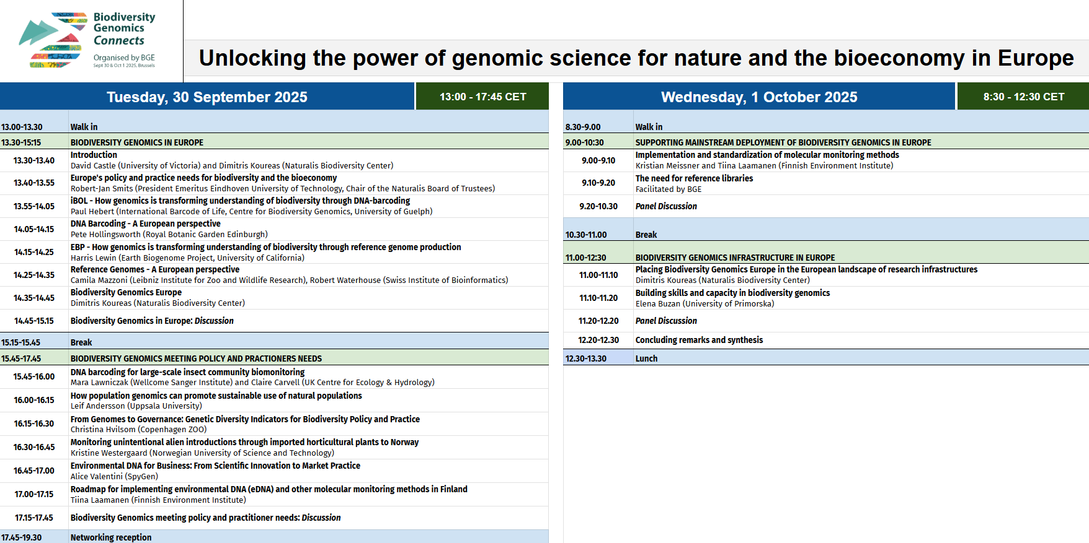Select the iBOL DNA-barcoding talk by Paul Hebert

click(274, 206)
